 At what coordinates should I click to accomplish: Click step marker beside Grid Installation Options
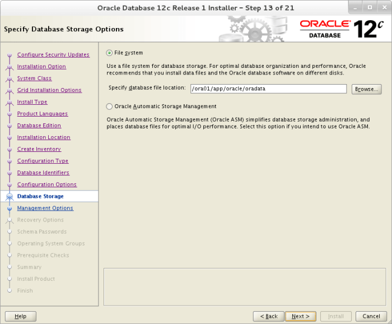10,90
